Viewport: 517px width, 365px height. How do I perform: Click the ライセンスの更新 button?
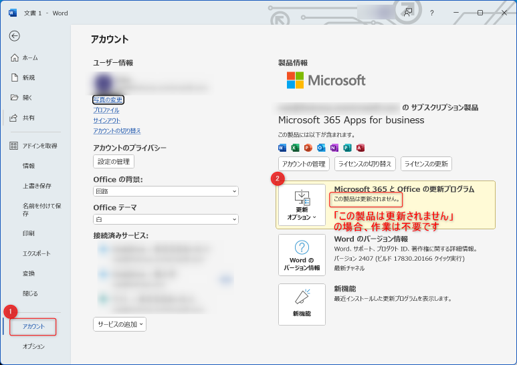coord(426,164)
